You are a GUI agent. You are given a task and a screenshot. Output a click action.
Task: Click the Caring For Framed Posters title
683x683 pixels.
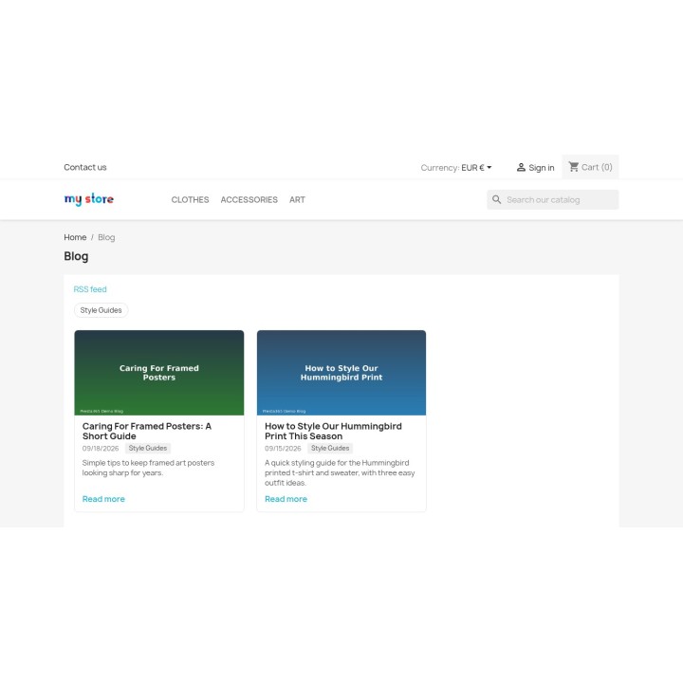click(x=147, y=432)
